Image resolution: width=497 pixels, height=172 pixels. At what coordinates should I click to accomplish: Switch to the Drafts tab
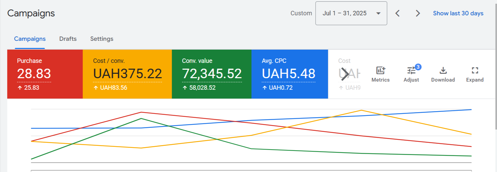click(x=68, y=39)
